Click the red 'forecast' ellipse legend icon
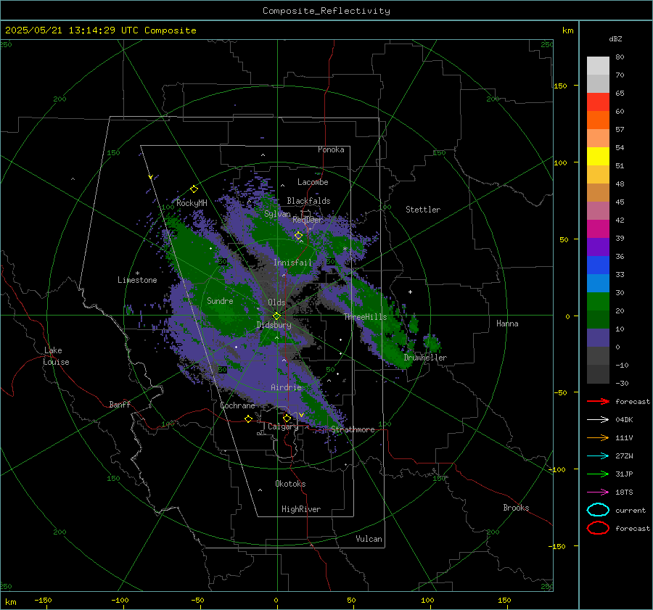Viewport: 653px width, 610px height. pyautogui.click(x=598, y=528)
